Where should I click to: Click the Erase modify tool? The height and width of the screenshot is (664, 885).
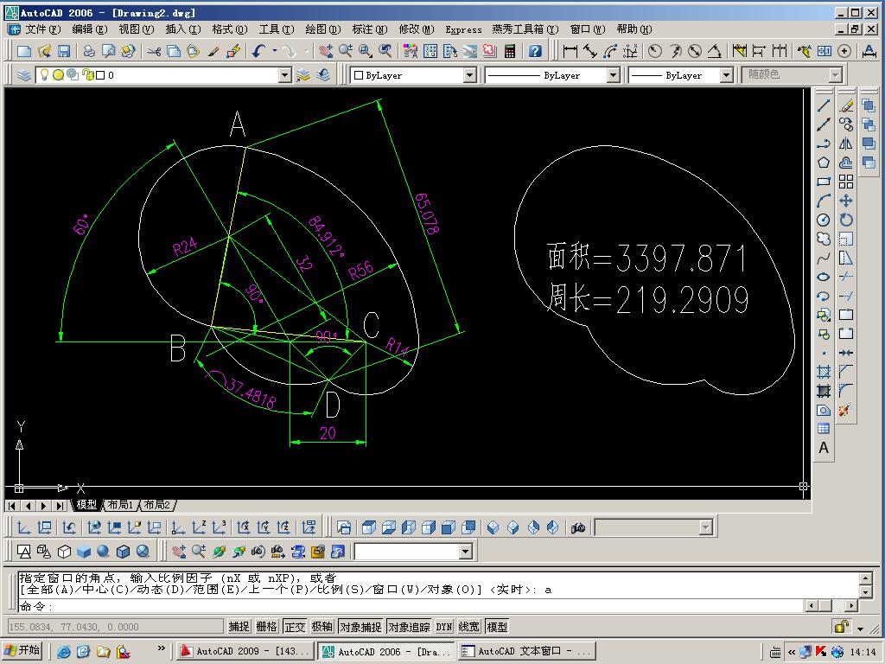[846, 105]
